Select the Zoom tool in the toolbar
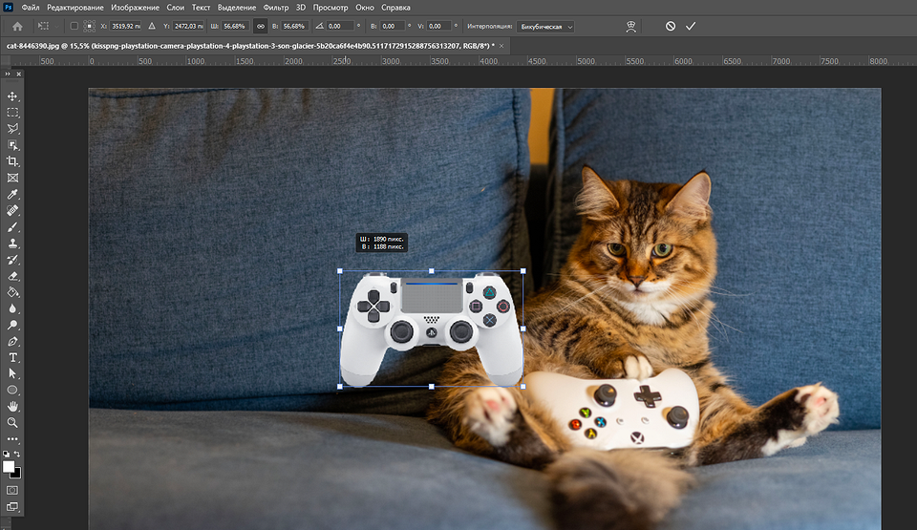Image resolution: width=917 pixels, height=530 pixels. [13, 422]
